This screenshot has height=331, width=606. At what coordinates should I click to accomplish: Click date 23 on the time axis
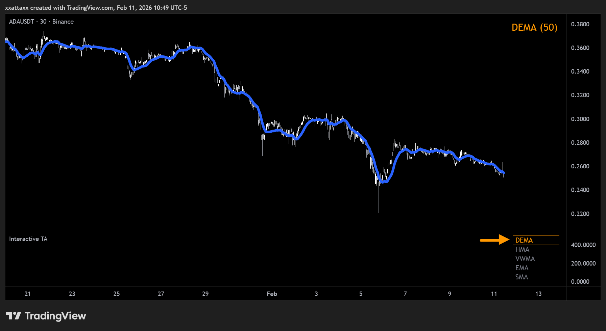72,294
